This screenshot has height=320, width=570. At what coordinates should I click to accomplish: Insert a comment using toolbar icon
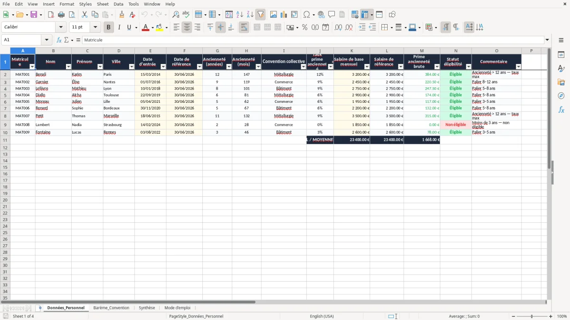pos(332,15)
